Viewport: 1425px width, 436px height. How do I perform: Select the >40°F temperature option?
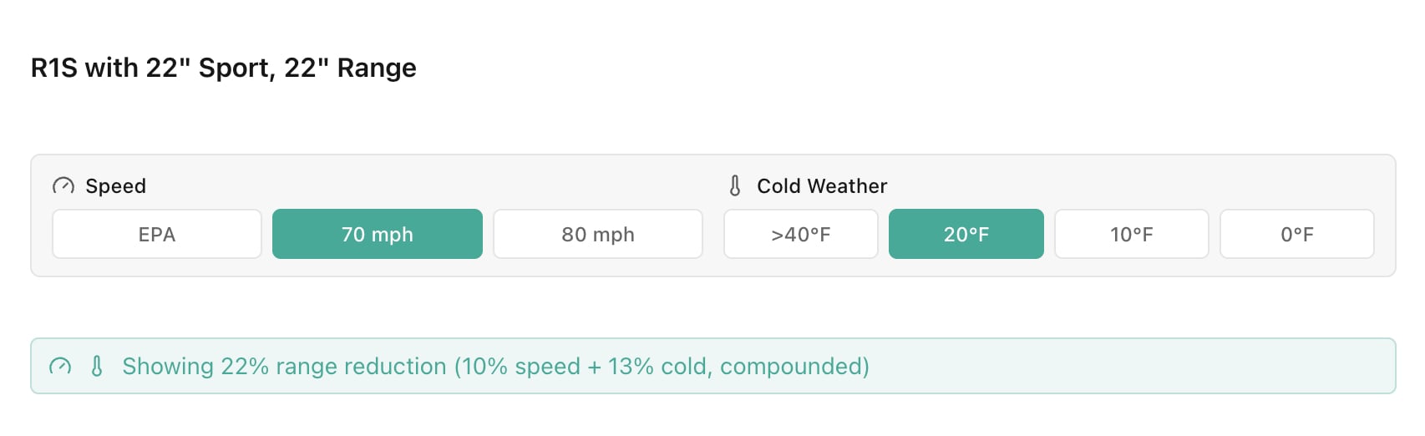click(801, 235)
